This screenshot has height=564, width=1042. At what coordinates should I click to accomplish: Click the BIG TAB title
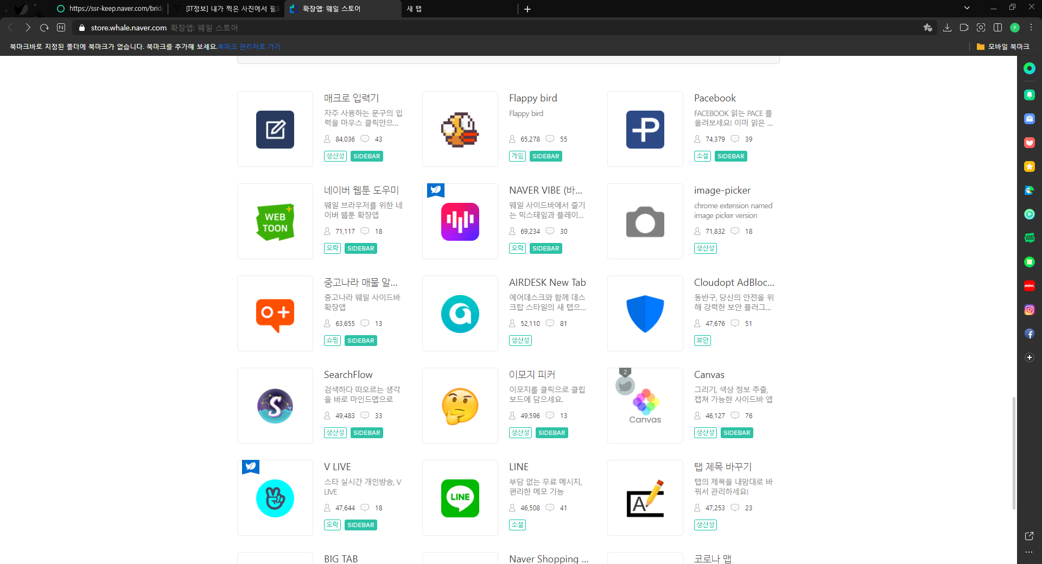pos(341,559)
